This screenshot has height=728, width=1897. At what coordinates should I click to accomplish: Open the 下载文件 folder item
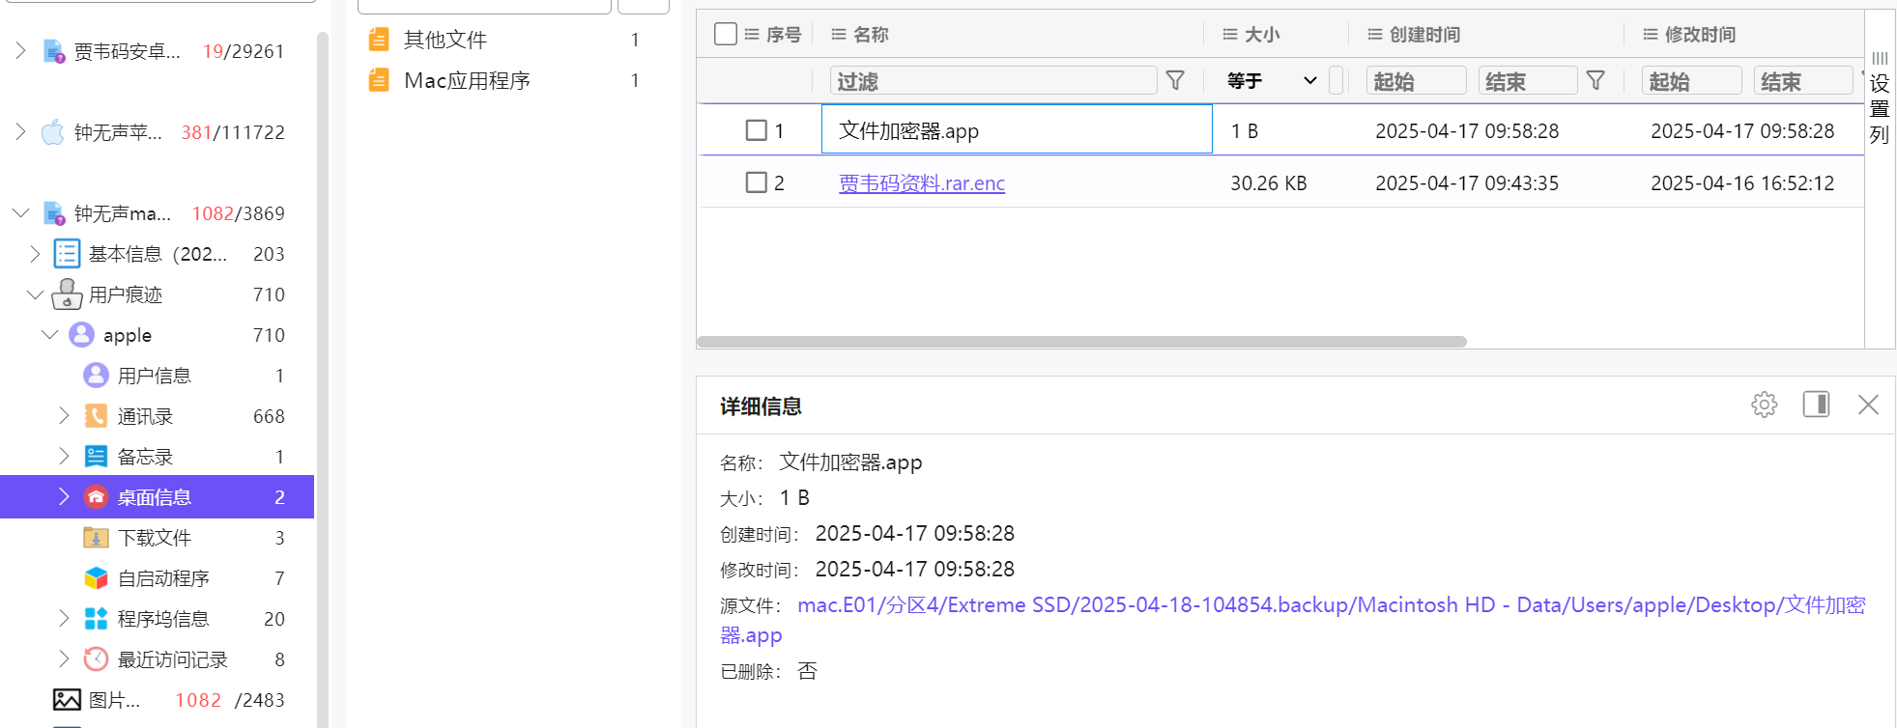click(154, 538)
